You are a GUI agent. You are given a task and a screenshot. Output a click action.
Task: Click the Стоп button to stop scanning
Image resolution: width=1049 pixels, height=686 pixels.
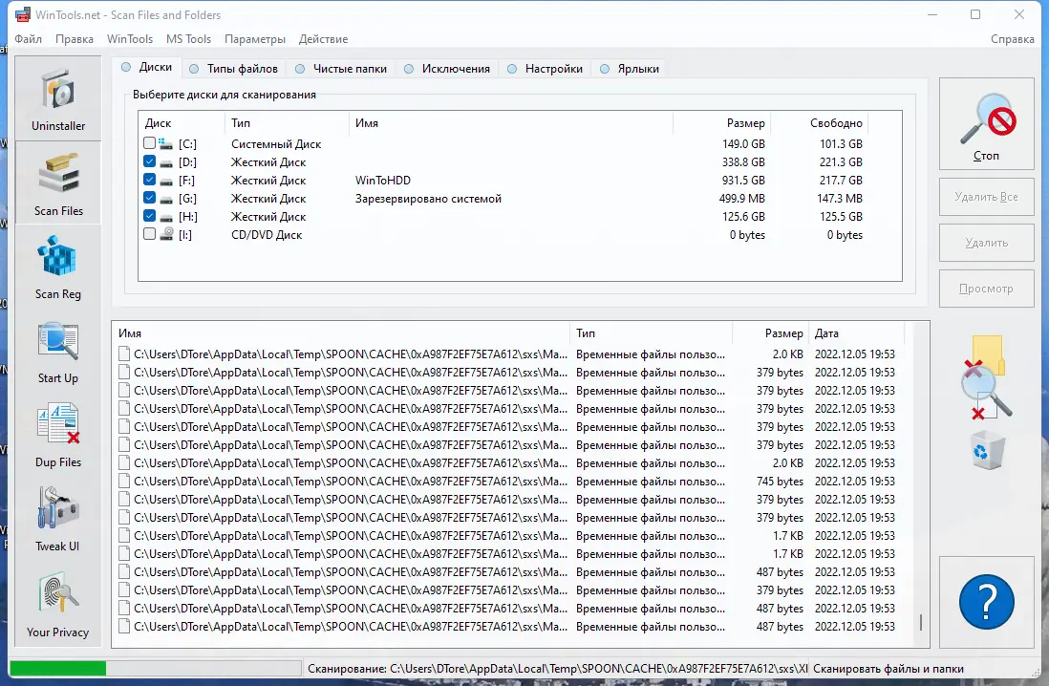coord(986,124)
